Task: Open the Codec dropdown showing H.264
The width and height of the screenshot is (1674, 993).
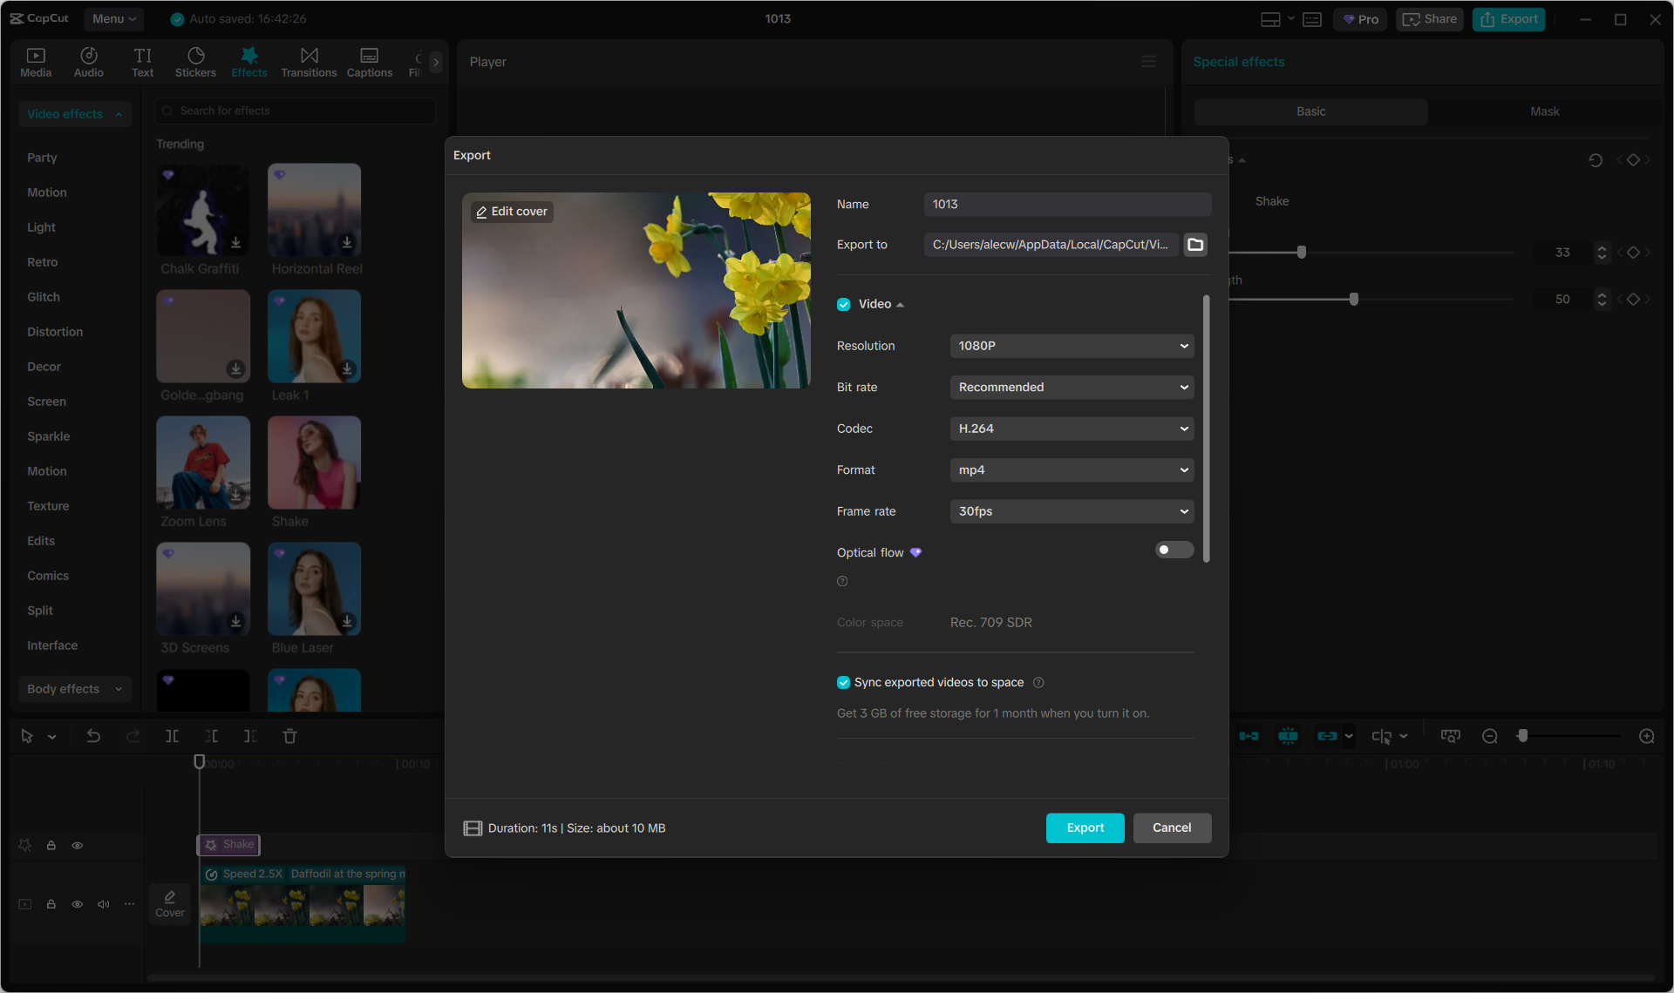Action: [x=1072, y=429]
